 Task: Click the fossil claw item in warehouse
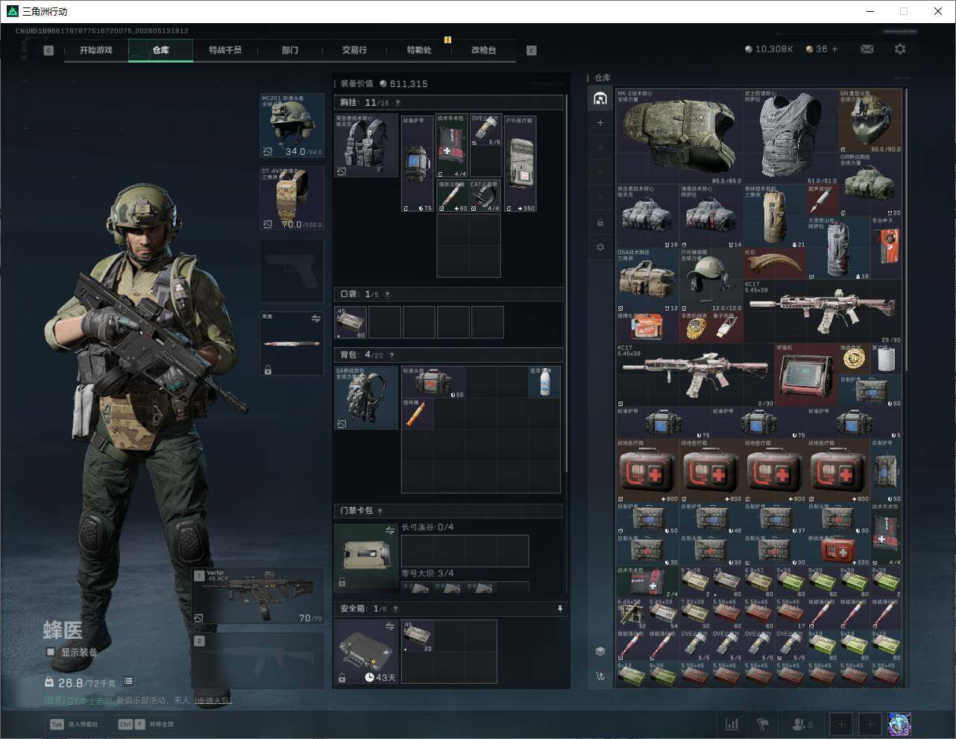[x=774, y=264]
